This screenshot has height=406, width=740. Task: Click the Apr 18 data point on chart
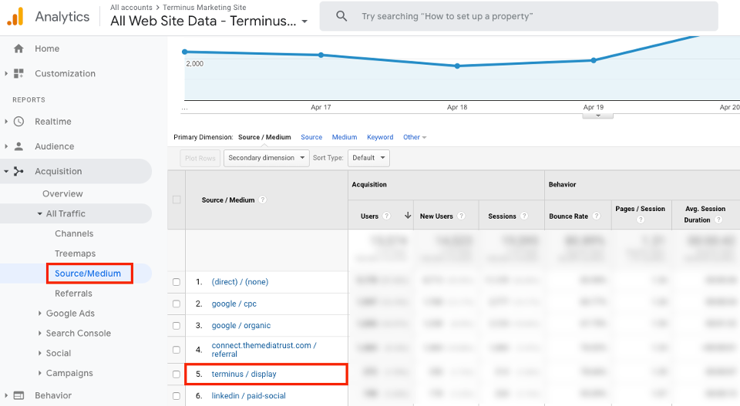457,66
